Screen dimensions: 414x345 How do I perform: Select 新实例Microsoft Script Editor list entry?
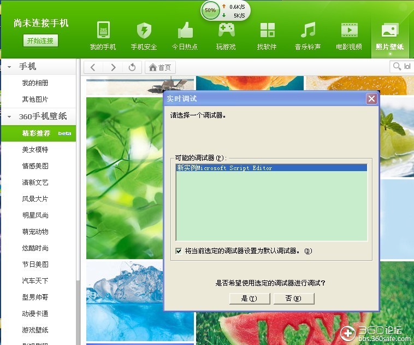pos(271,168)
